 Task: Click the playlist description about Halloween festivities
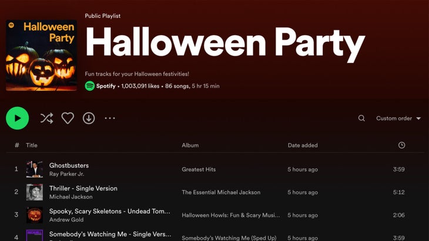pos(137,74)
